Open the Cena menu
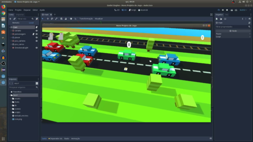Screen dimensions: 253x142 coord(11,10)
